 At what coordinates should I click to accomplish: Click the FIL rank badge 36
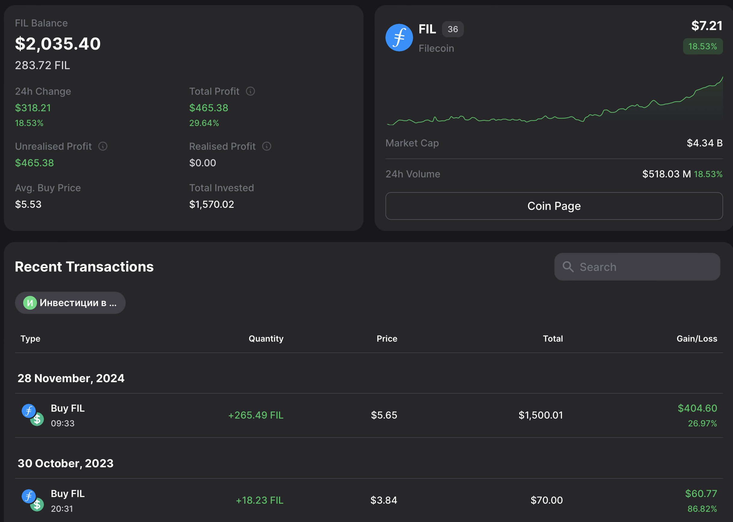452,29
